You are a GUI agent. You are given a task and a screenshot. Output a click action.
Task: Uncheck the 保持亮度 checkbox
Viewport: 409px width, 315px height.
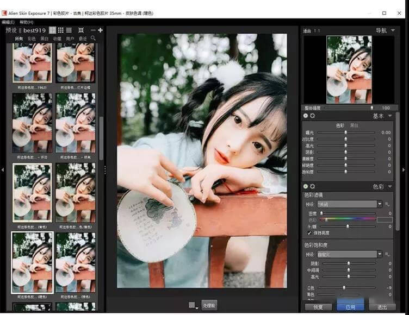point(309,233)
